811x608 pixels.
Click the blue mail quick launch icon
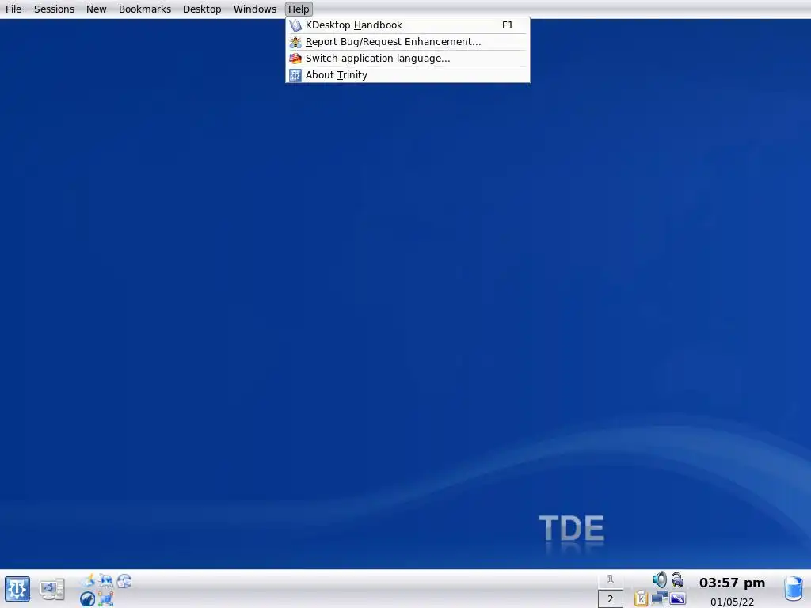click(x=106, y=581)
